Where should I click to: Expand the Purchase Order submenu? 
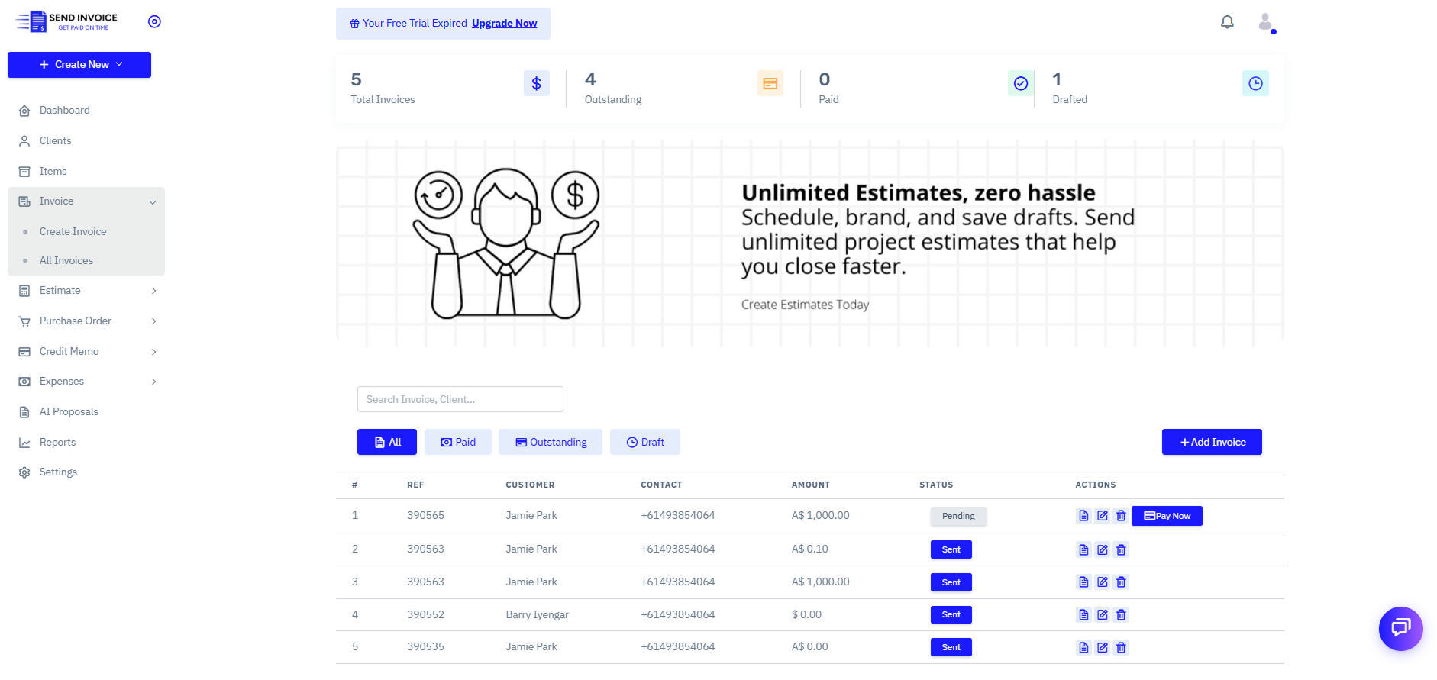[x=153, y=321]
